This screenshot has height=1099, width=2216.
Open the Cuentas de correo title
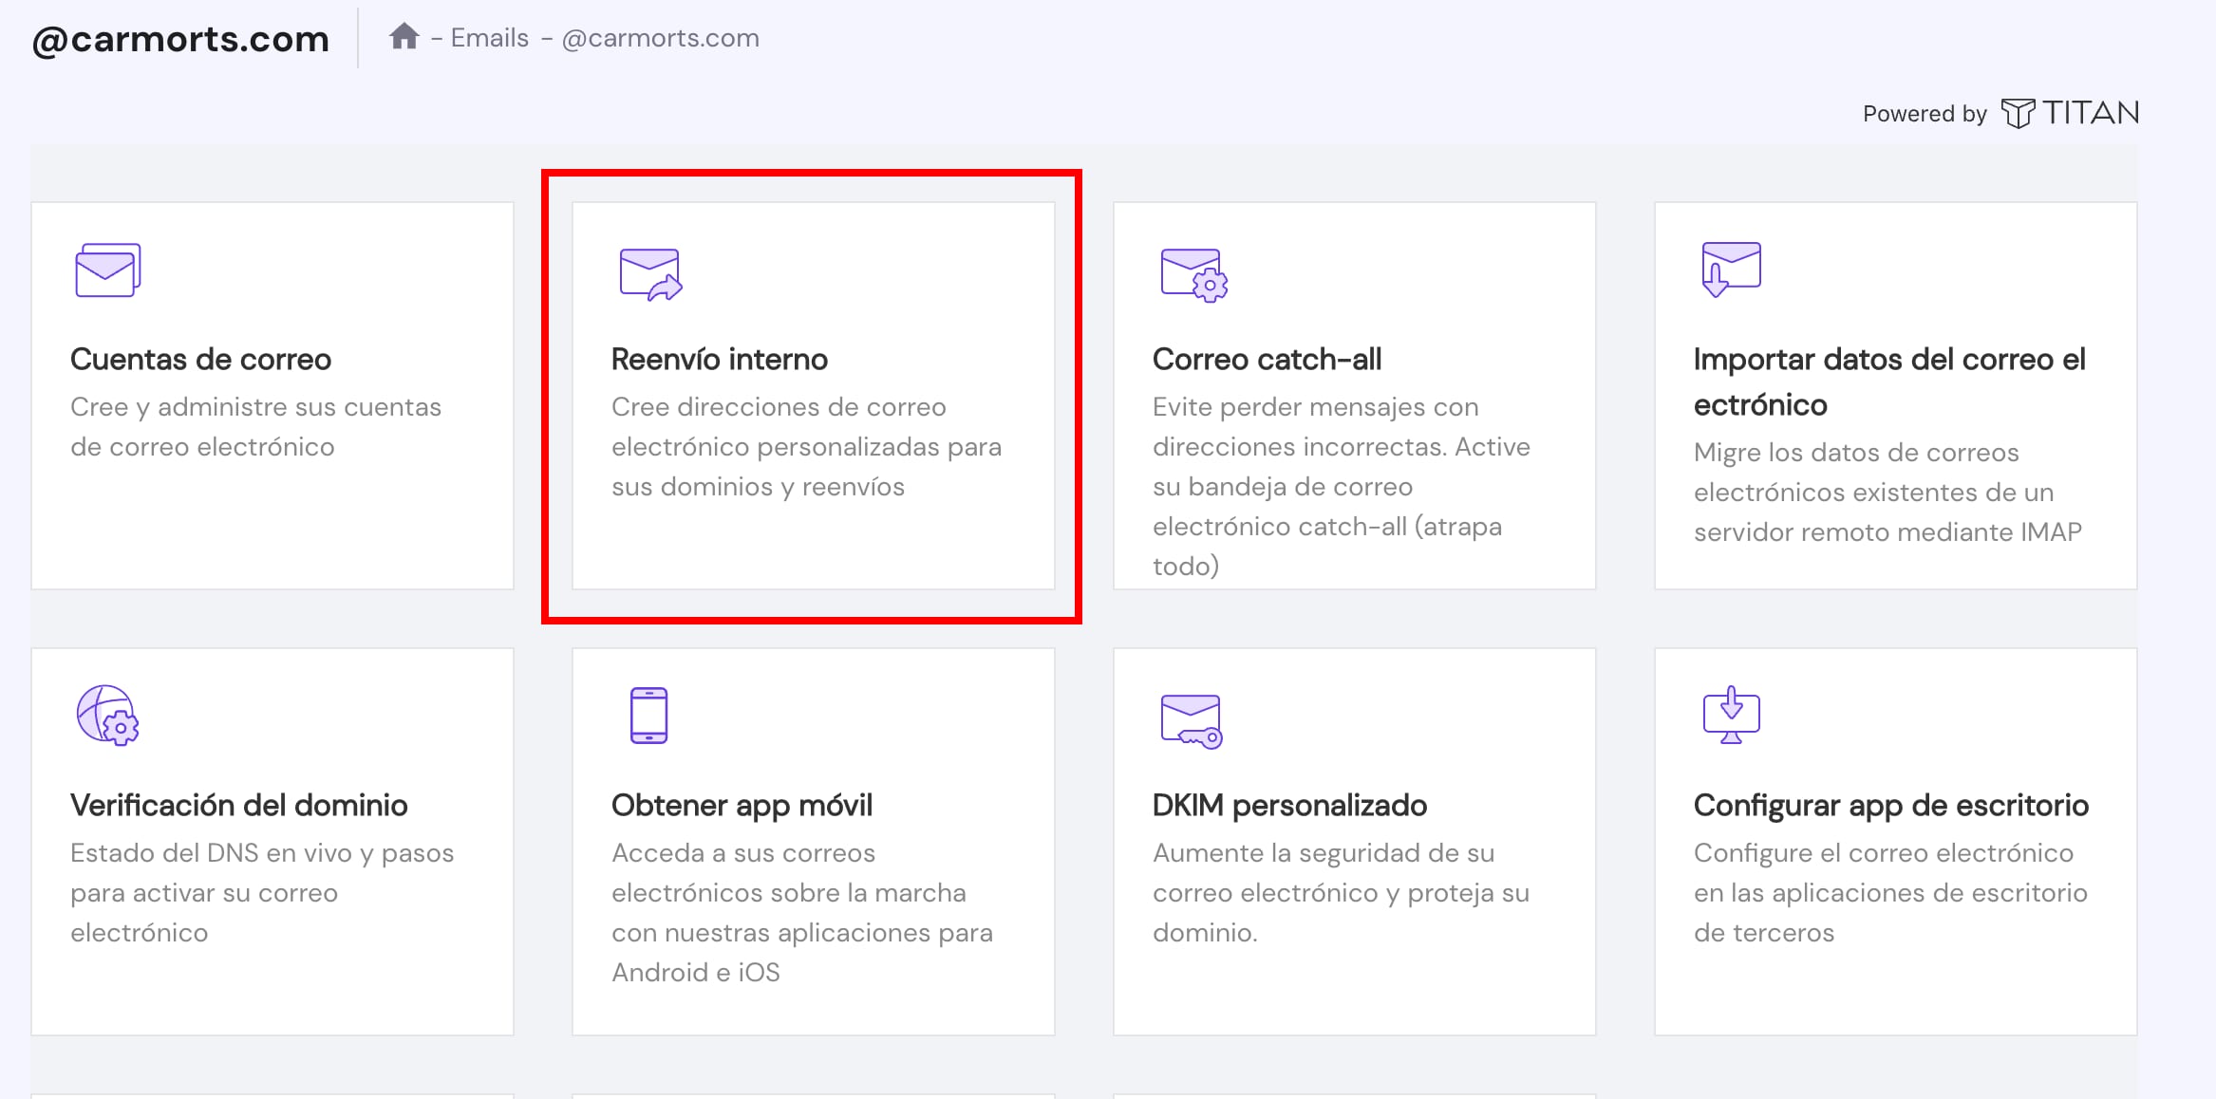click(200, 359)
